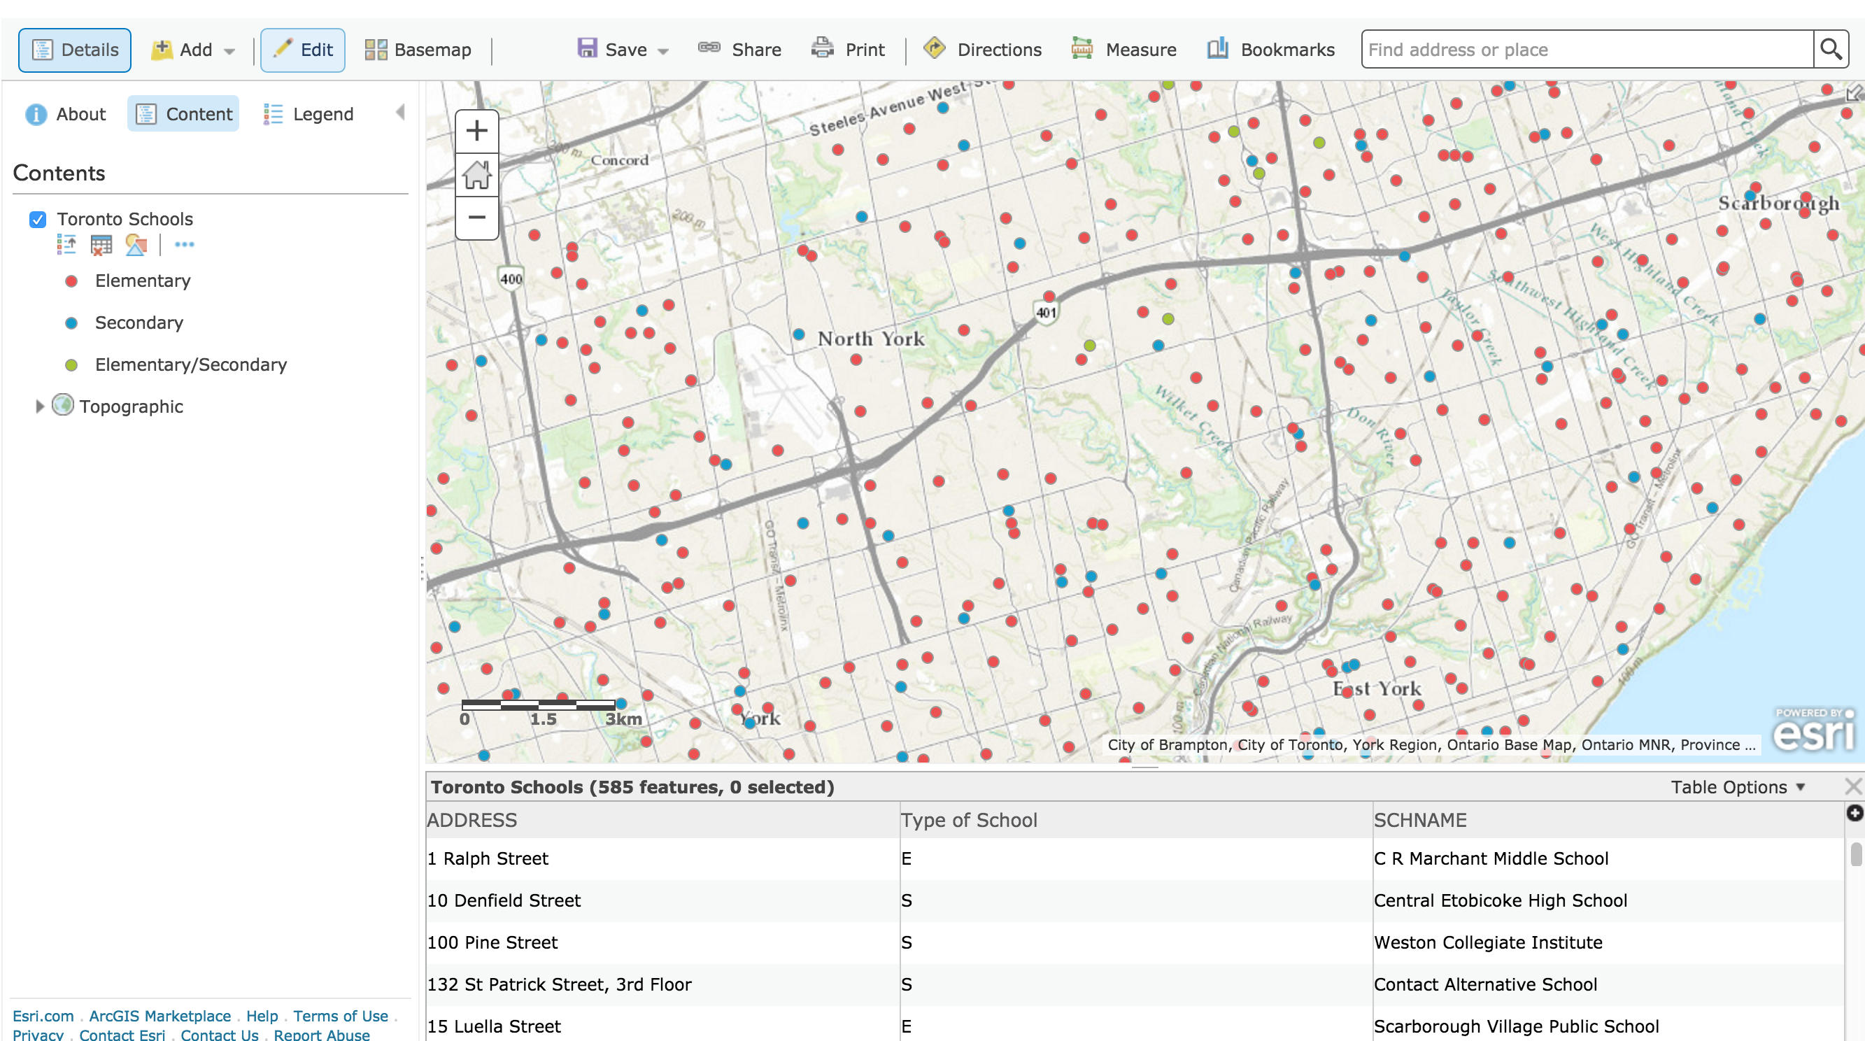Click the Esri logo on the map
The image size is (1865, 1041).
[1814, 730]
